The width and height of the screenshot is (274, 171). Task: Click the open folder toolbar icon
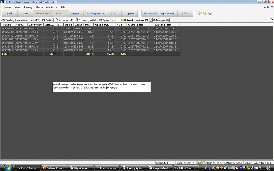(x=205, y=13)
